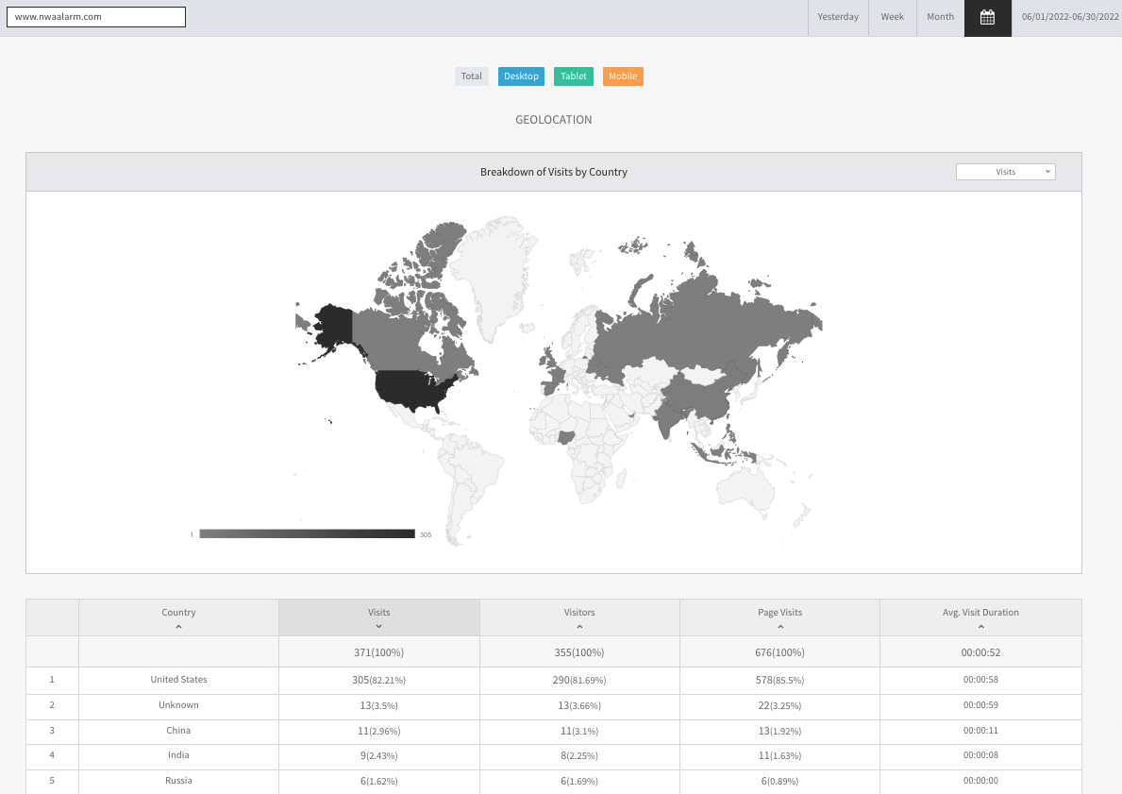Click sort arrow under Avg. Visit Duration
Viewport: 1122px width, 794px height.
pos(980,627)
